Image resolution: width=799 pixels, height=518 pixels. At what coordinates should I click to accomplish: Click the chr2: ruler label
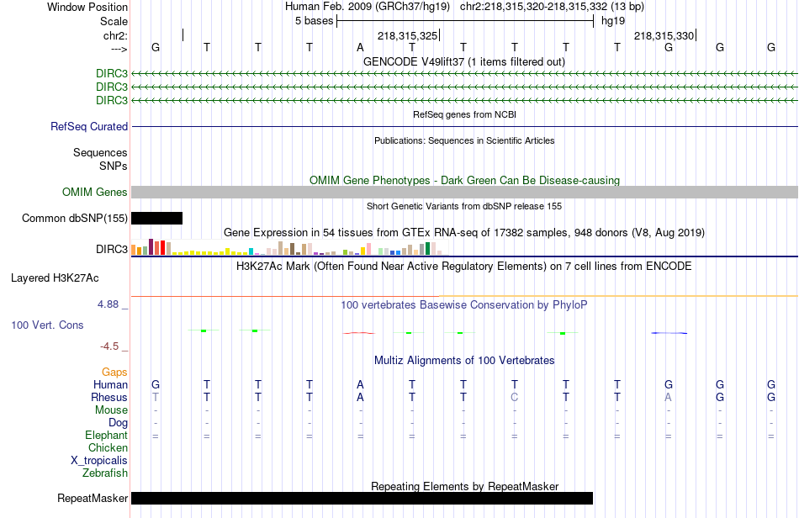[x=116, y=35]
